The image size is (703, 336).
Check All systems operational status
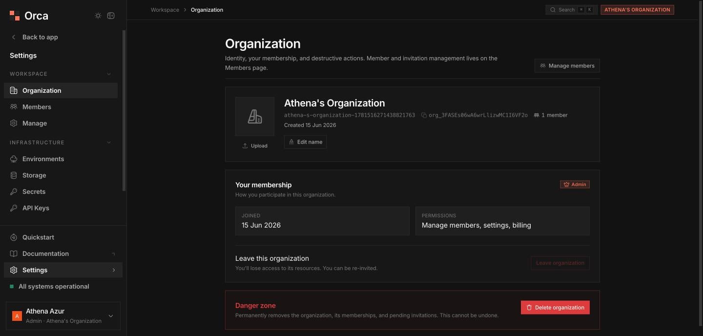tap(49, 287)
